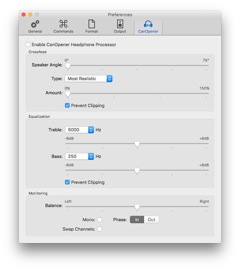This screenshot has height=270, width=240.
Task: Click the Treble frequency input field
Action: click(77, 130)
